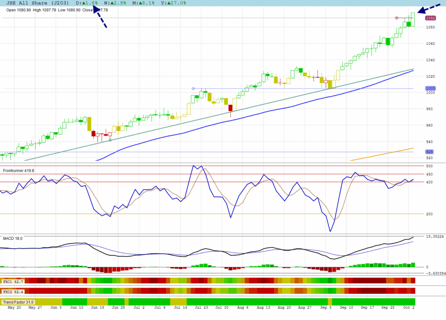The image size is (446, 320).
Task: Click the 1092 price level tag
Action: [x=430, y=18]
